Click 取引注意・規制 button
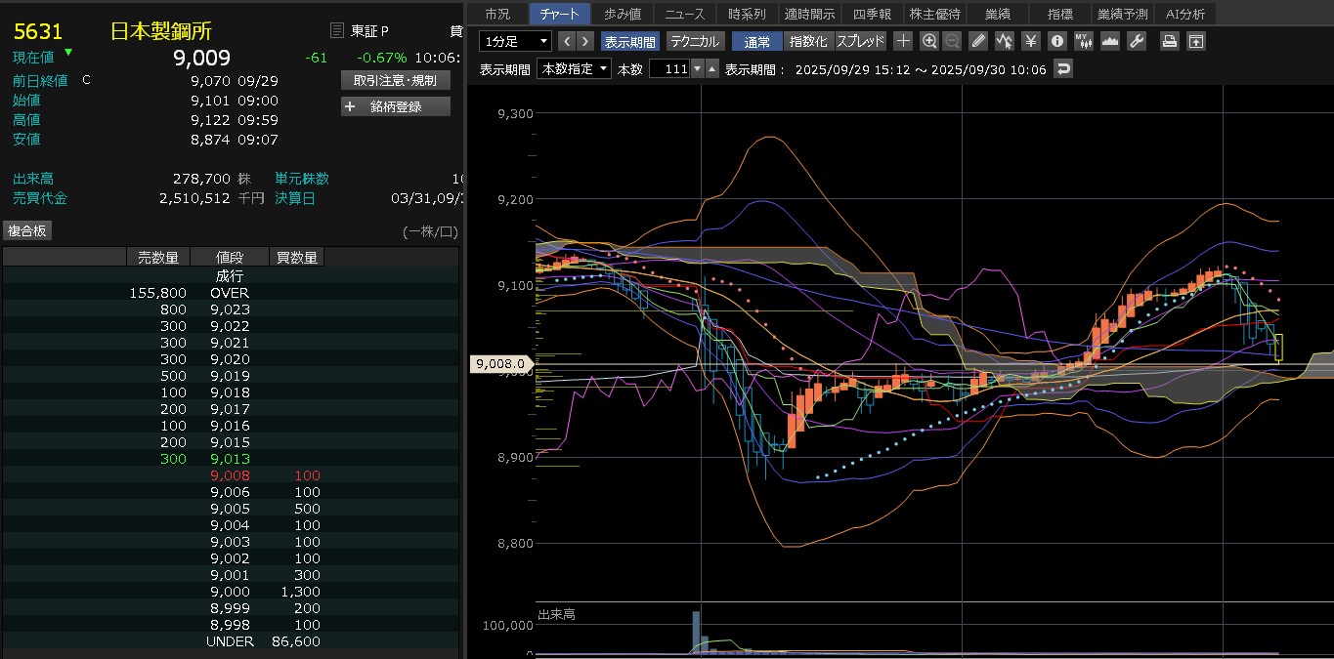Screen dimensions: 1334x659 coord(395,80)
